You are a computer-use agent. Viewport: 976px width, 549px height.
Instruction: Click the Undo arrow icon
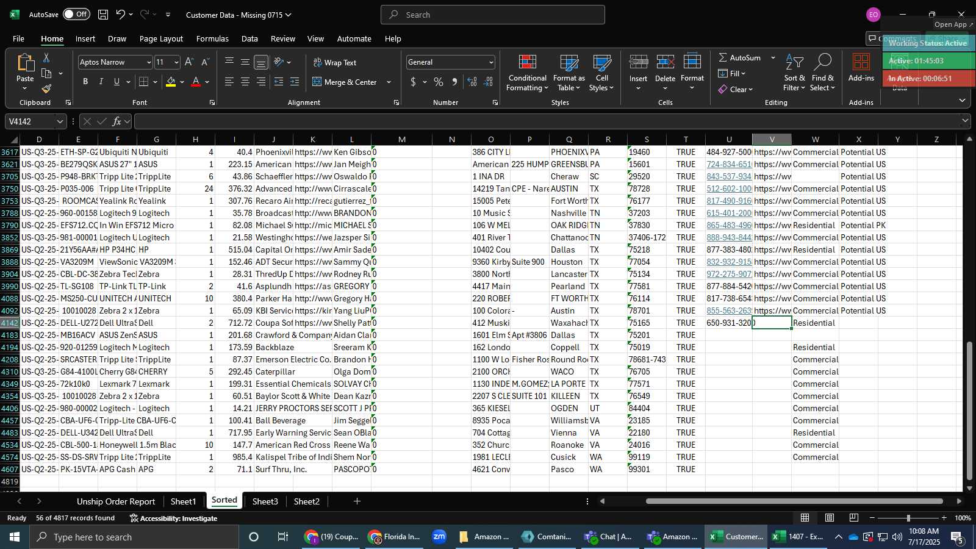click(x=121, y=15)
